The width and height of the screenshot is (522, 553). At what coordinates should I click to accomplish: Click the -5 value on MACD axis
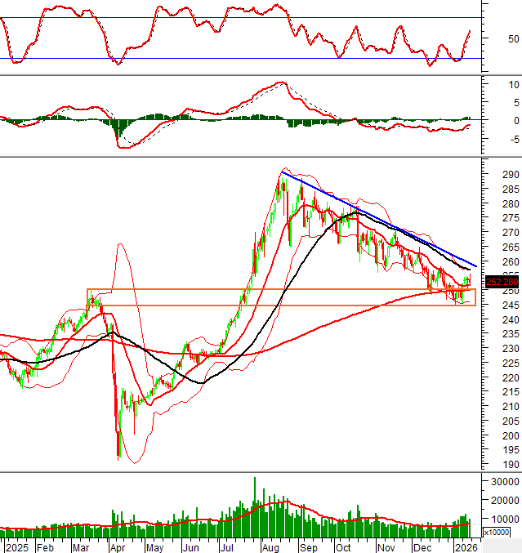514,140
